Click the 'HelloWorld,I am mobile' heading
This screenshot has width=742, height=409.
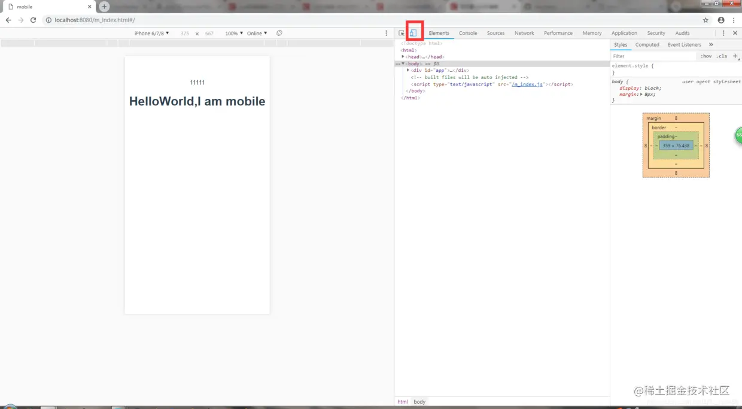tap(197, 101)
